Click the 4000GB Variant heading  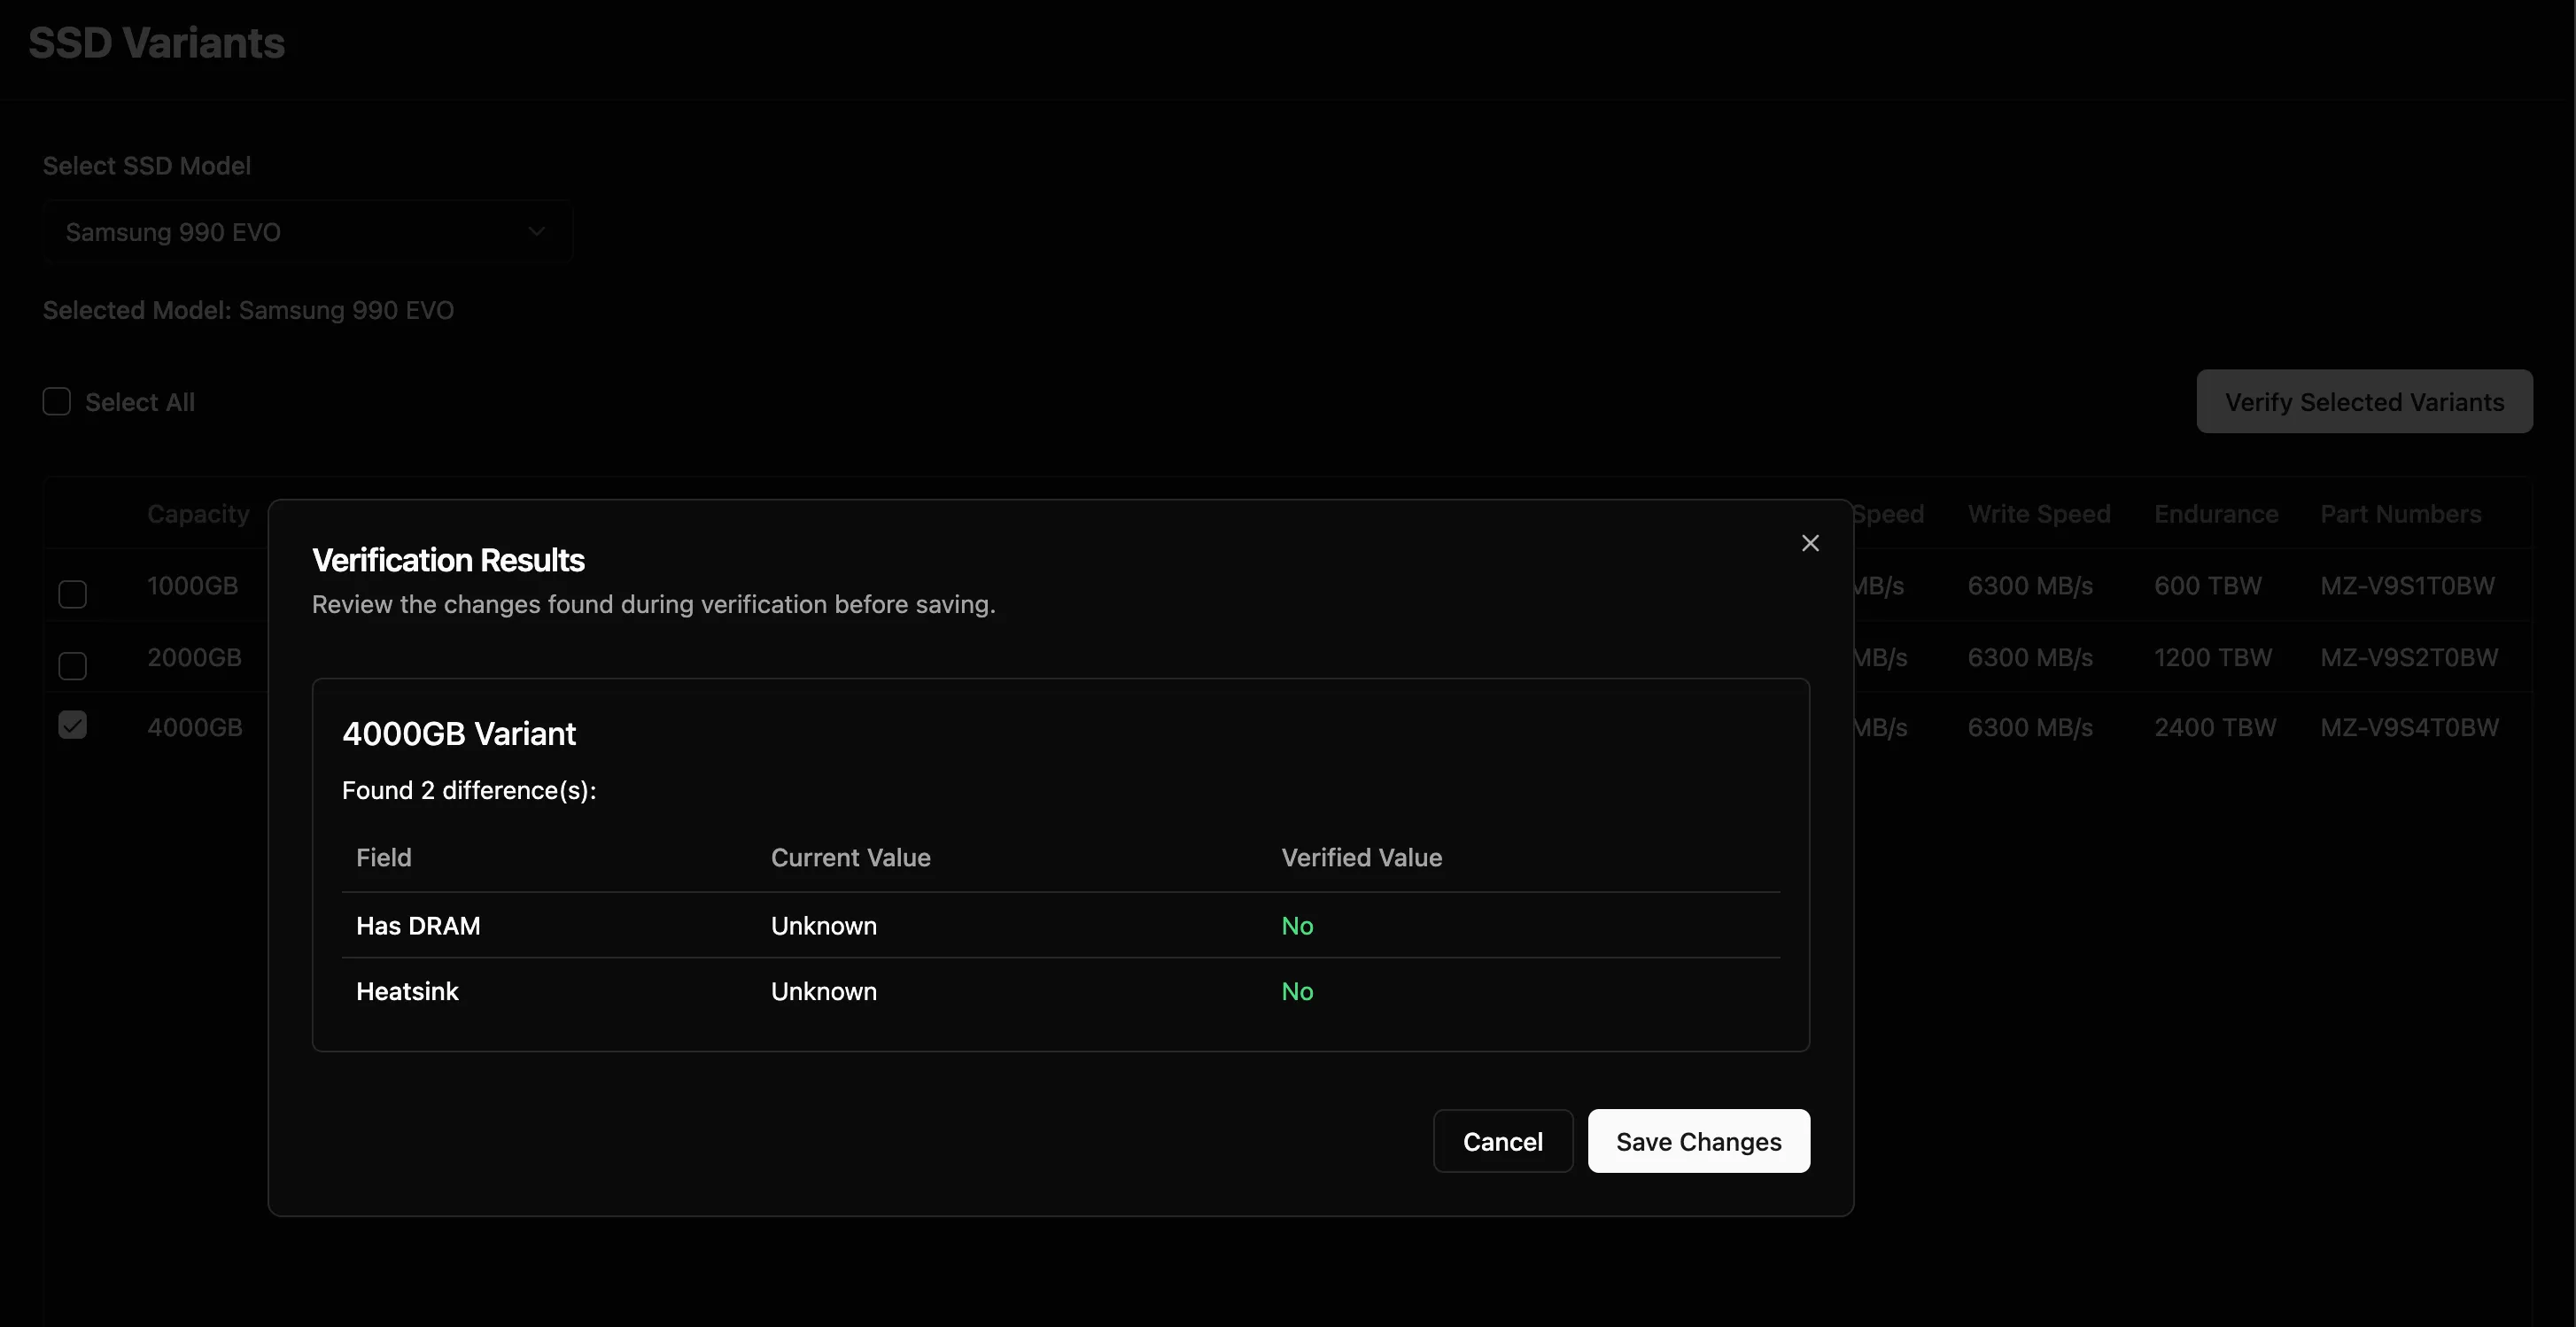(x=459, y=734)
